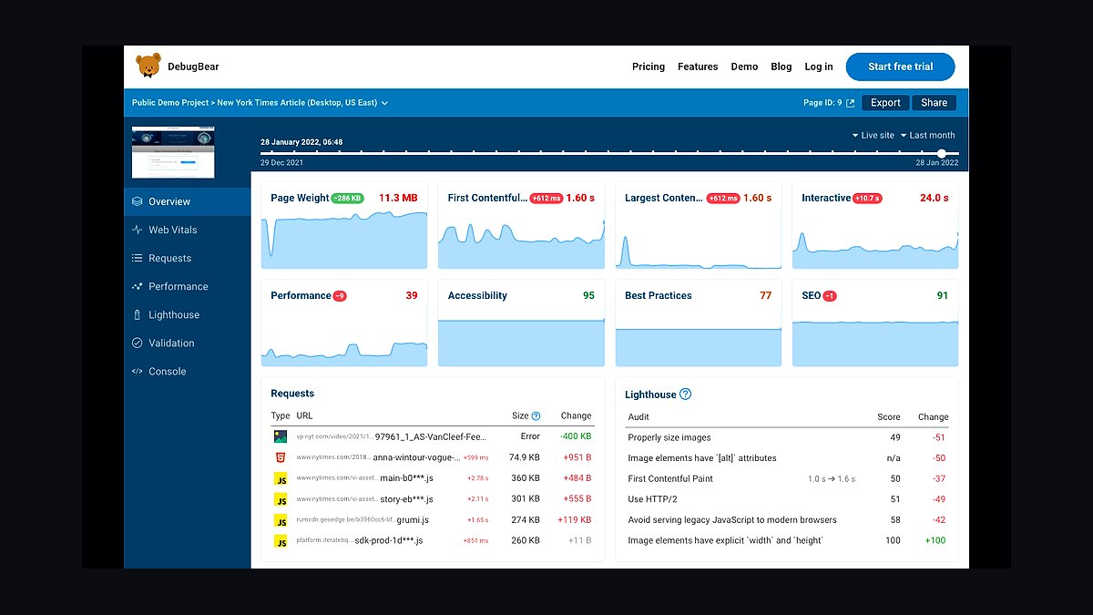Viewport: 1093px width, 615px height.
Task: Open the Interactive chart card
Action: (875, 226)
